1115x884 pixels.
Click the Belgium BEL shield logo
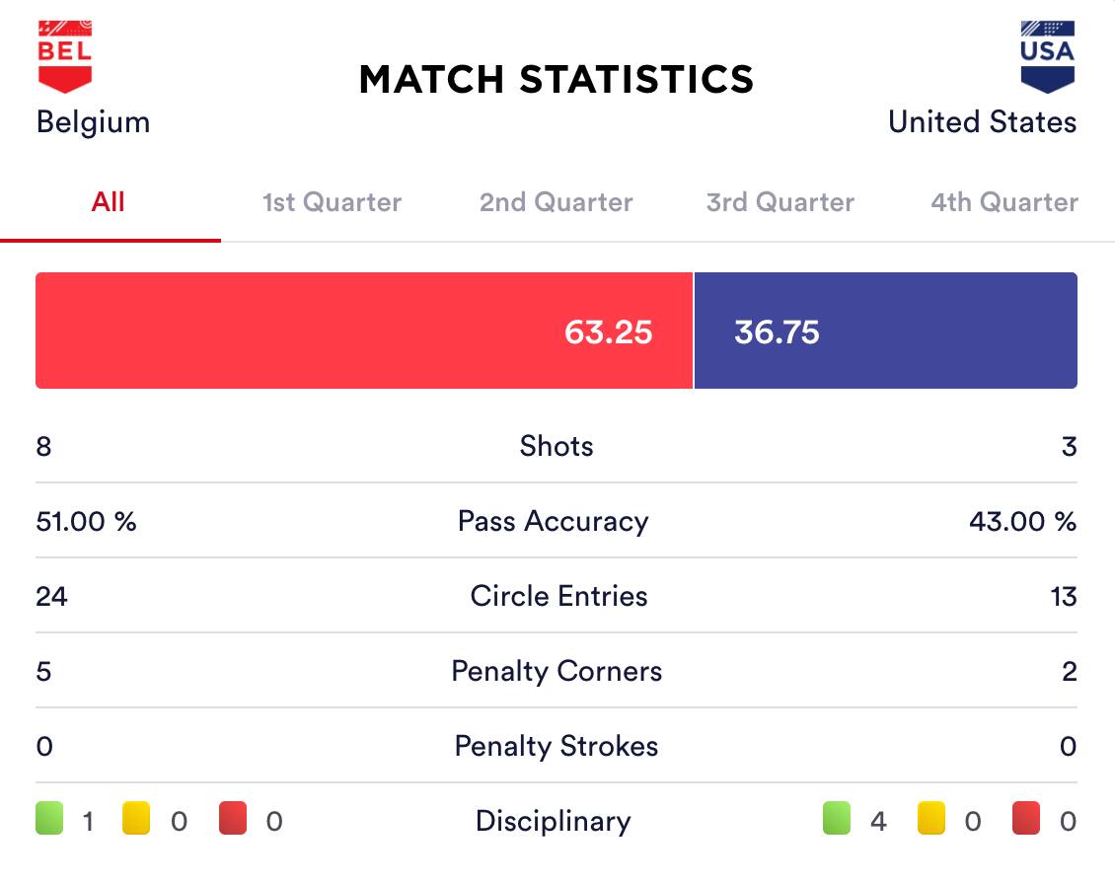point(65,56)
